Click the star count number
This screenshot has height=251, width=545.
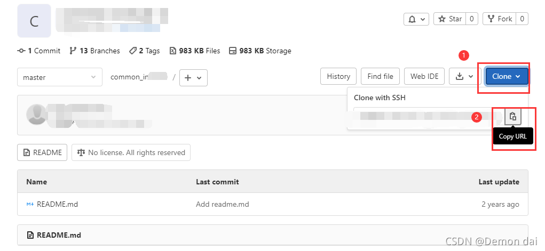[472, 19]
